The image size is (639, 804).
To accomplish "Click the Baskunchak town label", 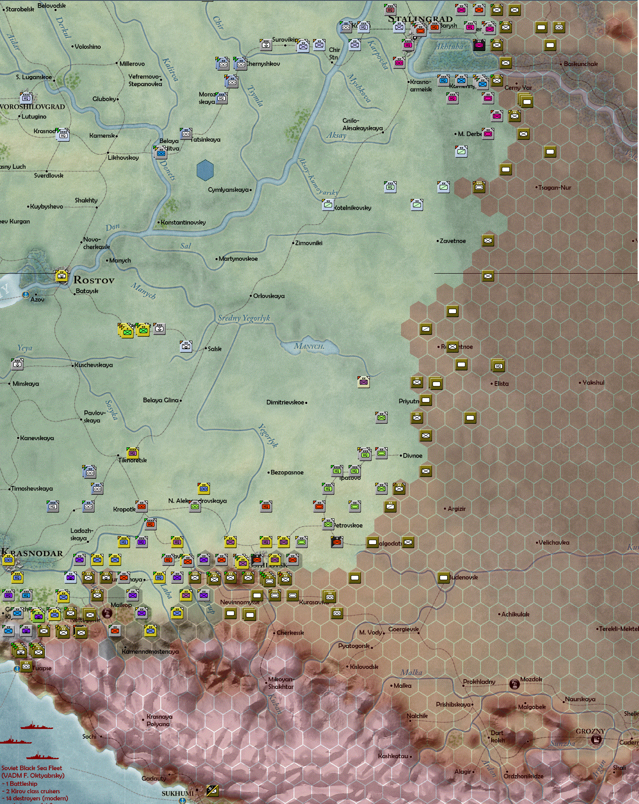I will click(581, 64).
